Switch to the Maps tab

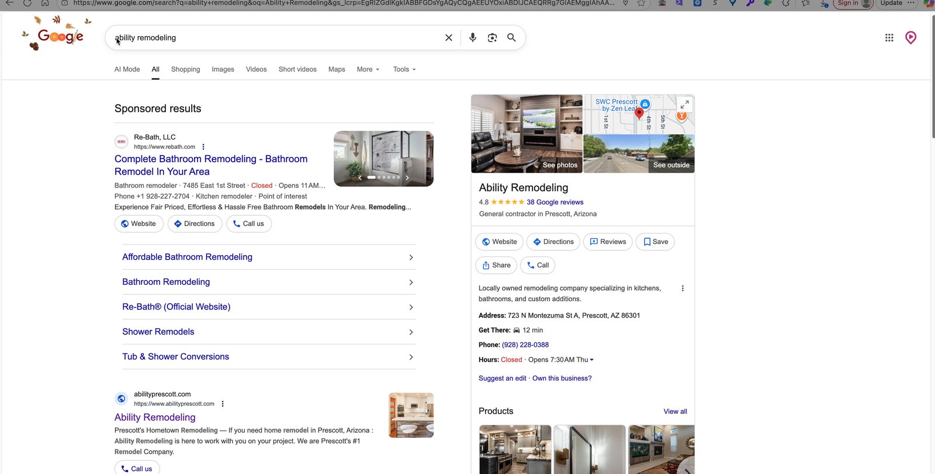pyautogui.click(x=337, y=69)
